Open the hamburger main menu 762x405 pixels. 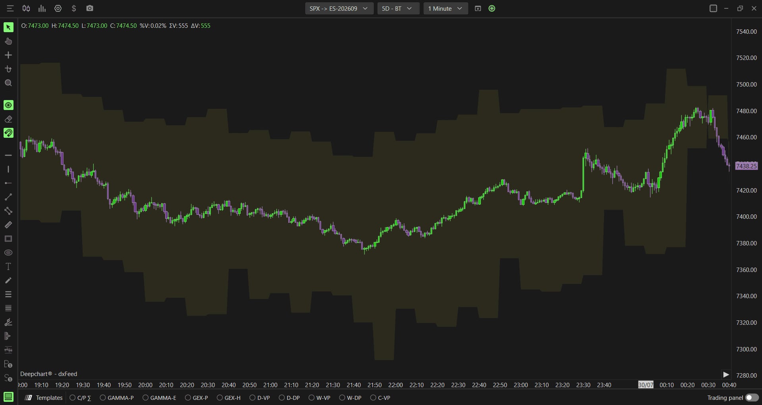click(x=10, y=8)
